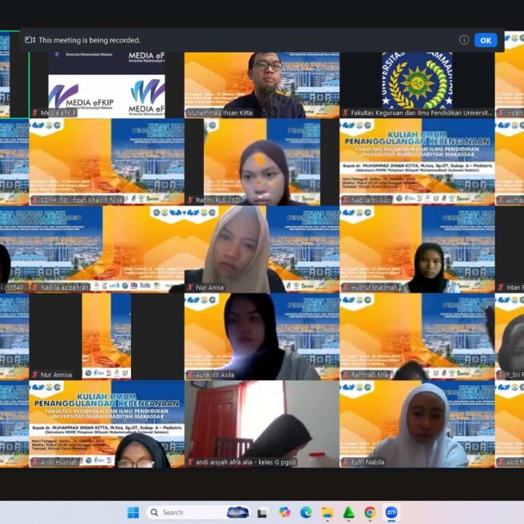524x524 pixels.
Task: Click the Zoom icon in the taskbar
Action: [x=391, y=512]
